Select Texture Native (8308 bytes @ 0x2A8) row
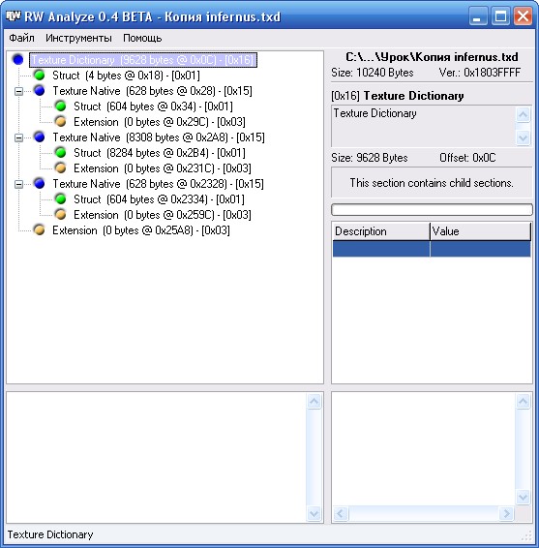Image resolution: width=539 pixels, height=548 pixels. tap(159, 137)
